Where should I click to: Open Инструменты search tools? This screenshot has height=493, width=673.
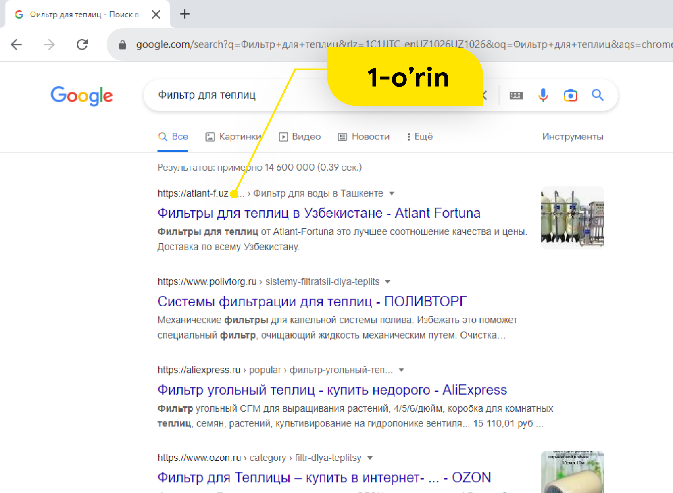pyautogui.click(x=573, y=137)
